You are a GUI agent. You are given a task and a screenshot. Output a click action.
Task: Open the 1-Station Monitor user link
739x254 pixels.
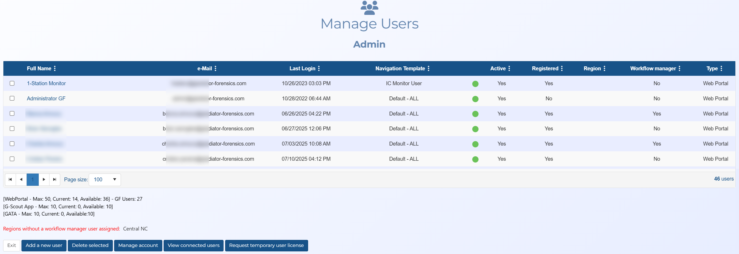click(46, 83)
